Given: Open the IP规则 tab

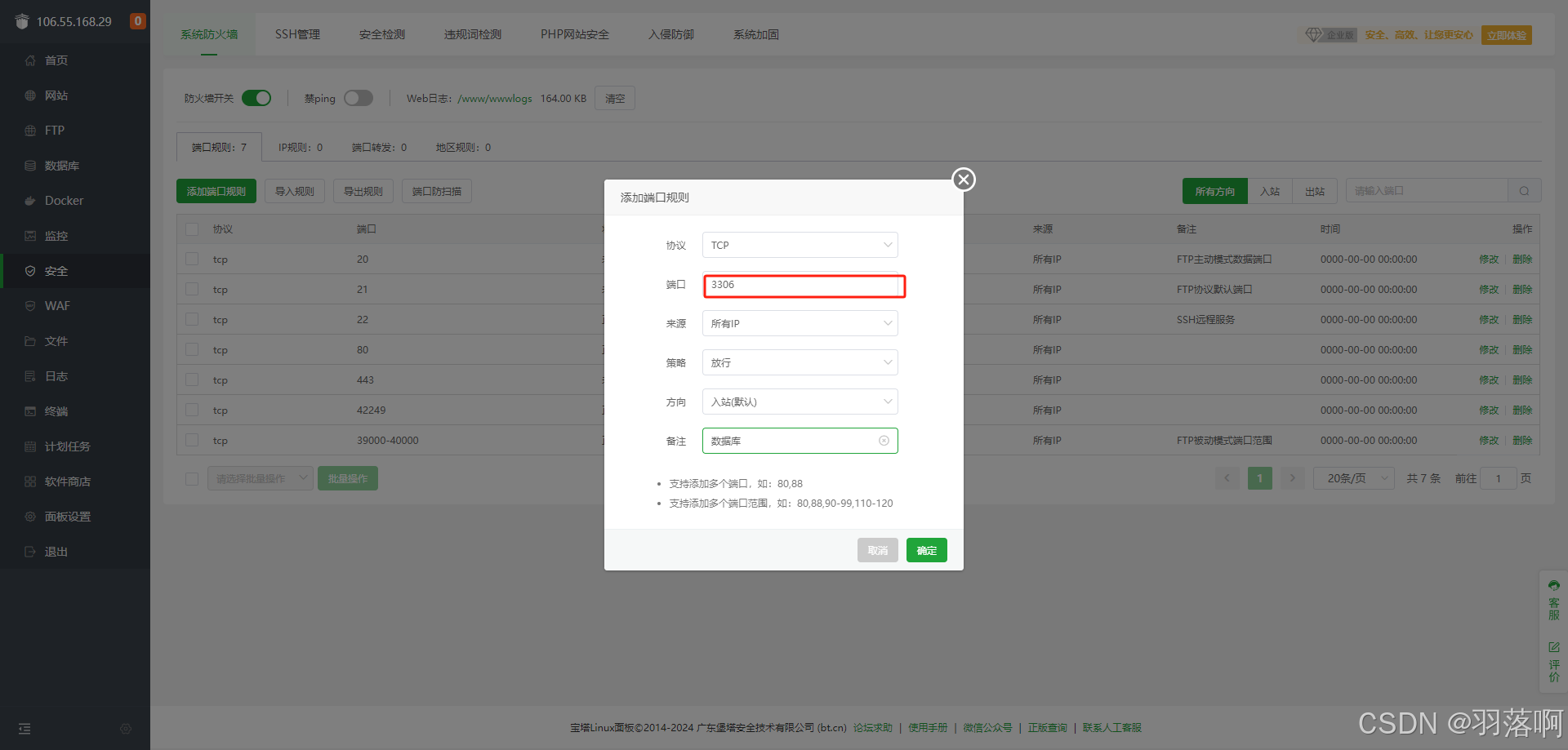Looking at the screenshot, I should click(300, 148).
